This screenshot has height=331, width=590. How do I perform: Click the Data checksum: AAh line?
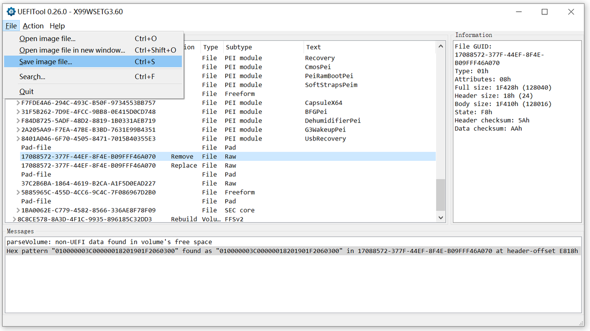coord(488,129)
